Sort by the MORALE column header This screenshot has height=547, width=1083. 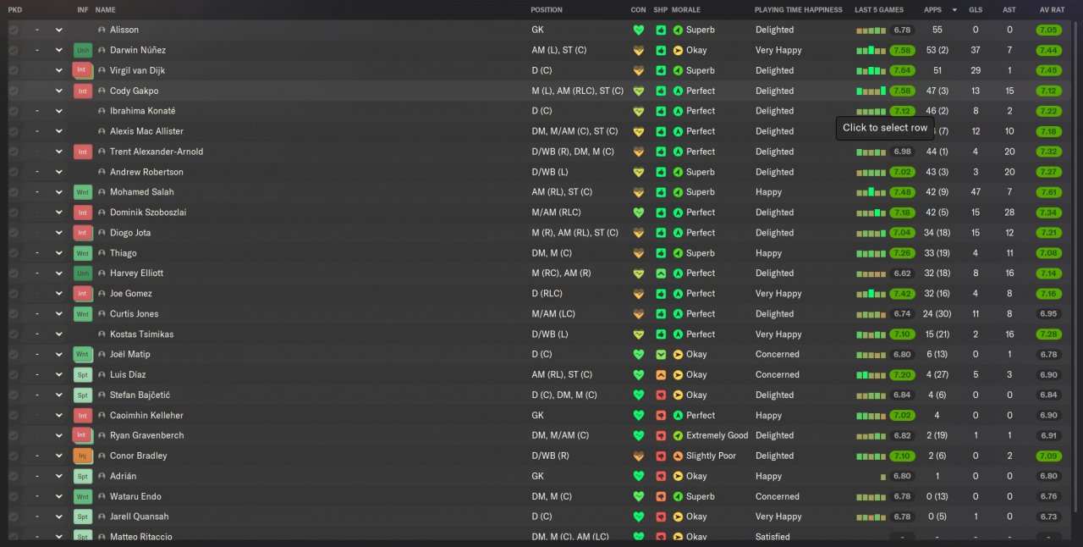click(x=686, y=10)
